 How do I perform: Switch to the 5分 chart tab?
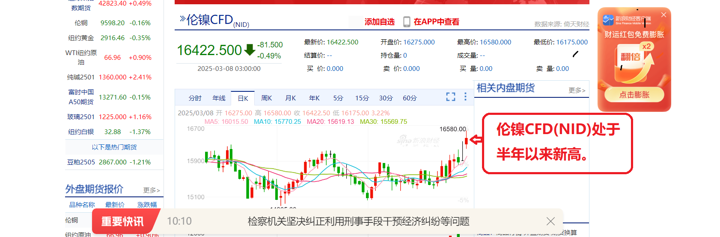338,98
